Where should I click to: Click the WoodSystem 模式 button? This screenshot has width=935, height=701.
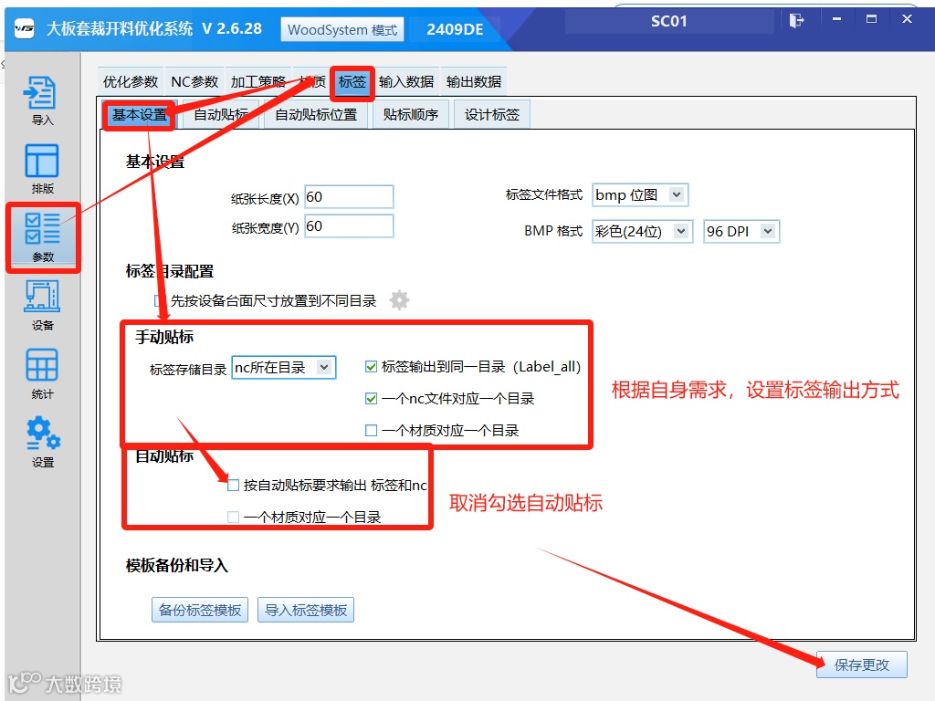pyautogui.click(x=342, y=29)
